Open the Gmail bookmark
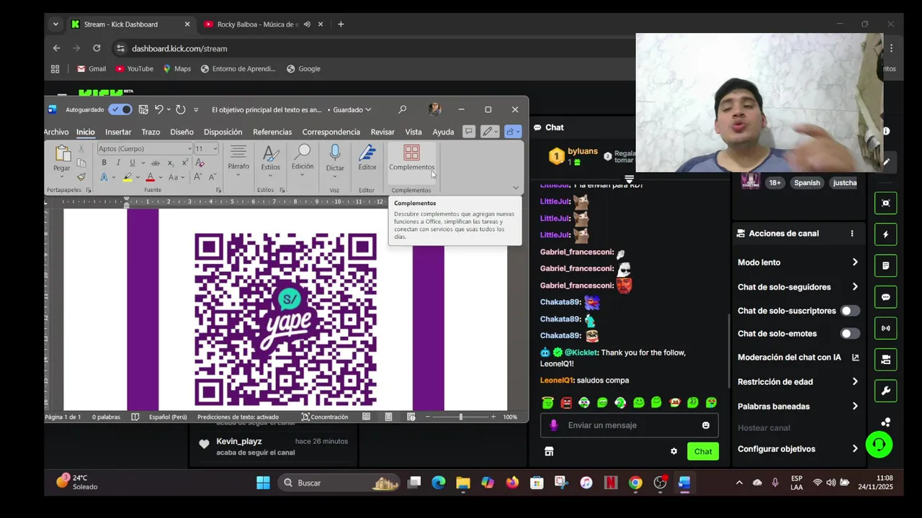Screen dimensions: 922x518 pyautogui.click(x=91, y=69)
